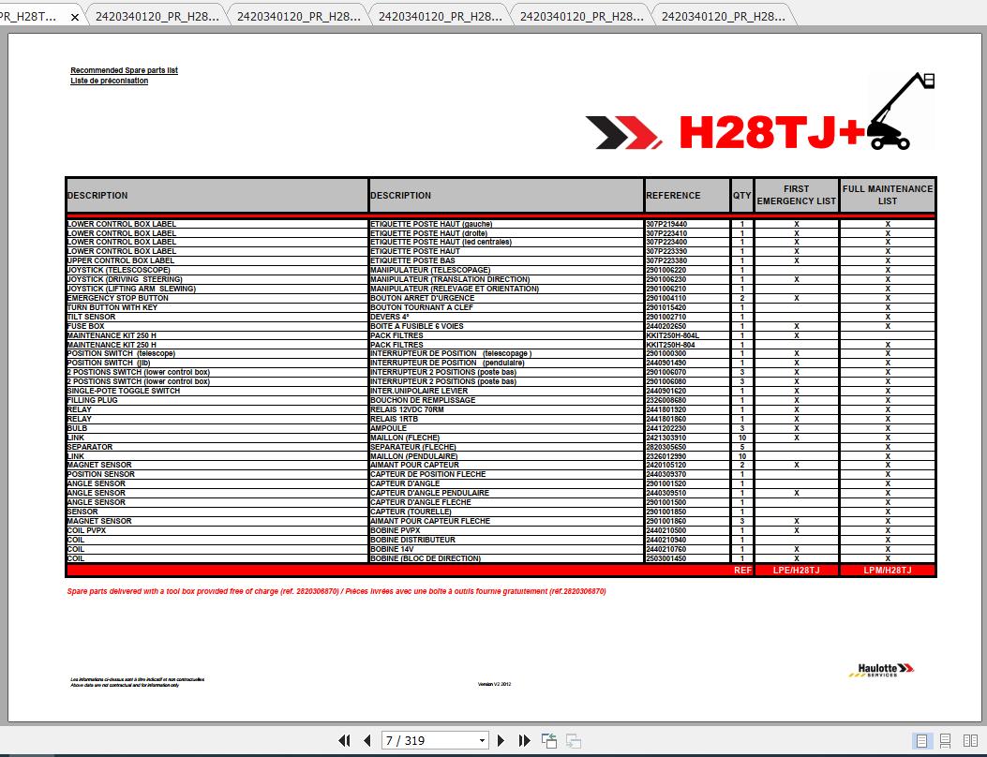The height and width of the screenshot is (757, 987).
Task: Click the Version V2 2012 footer text
Action: 494,684
